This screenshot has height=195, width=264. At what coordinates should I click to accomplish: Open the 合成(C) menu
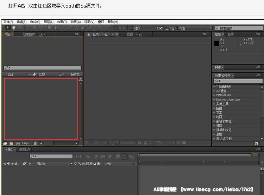click(35, 22)
